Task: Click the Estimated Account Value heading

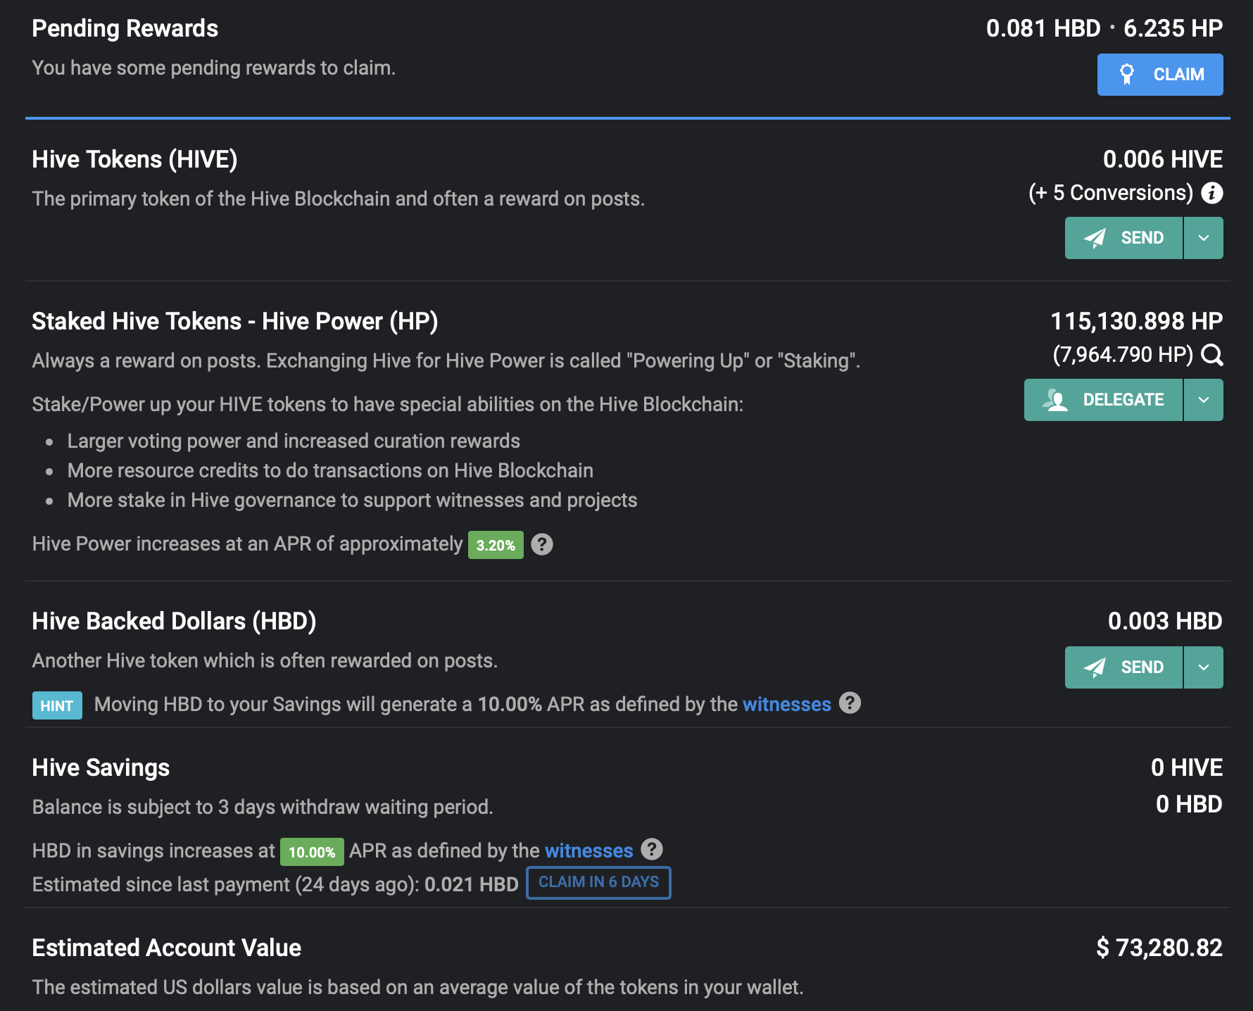Action: click(167, 948)
